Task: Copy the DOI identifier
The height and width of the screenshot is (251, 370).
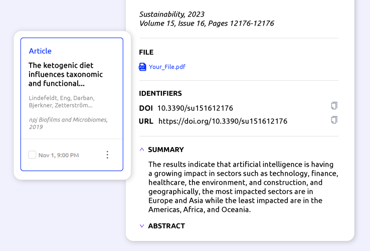Action: 334,105
